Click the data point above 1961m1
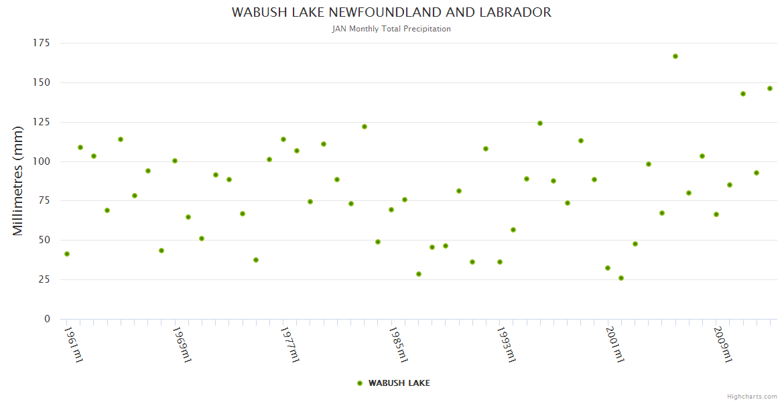This screenshot has height=402, width=784. point(67,254)
